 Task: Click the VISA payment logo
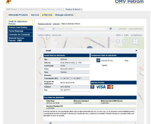pos(101,87)
